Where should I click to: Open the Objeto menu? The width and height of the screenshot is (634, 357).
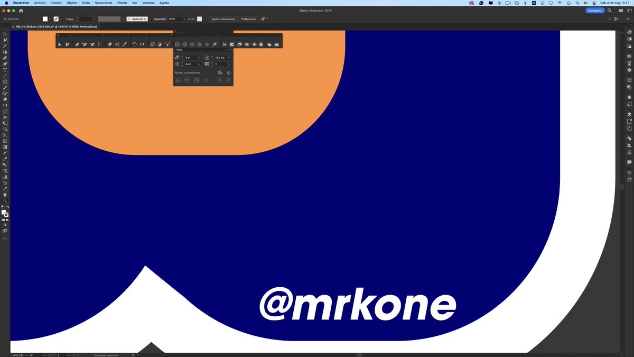(x=71, y=3)
